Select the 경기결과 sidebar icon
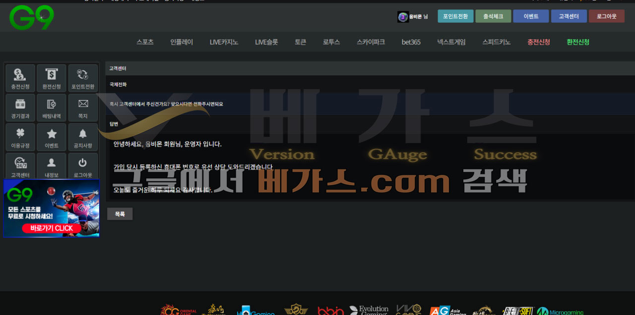Viewport: 635px width, 315px height. click(20, 108)
